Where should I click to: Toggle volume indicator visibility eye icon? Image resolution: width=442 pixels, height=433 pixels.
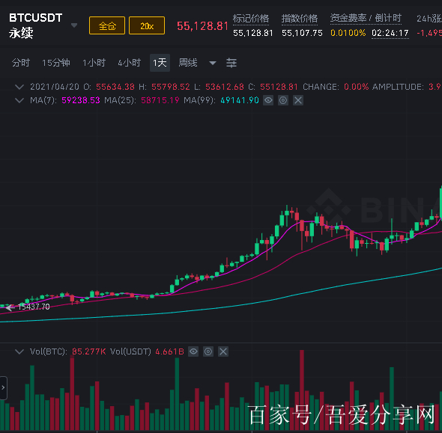click(x=193, y=351)
